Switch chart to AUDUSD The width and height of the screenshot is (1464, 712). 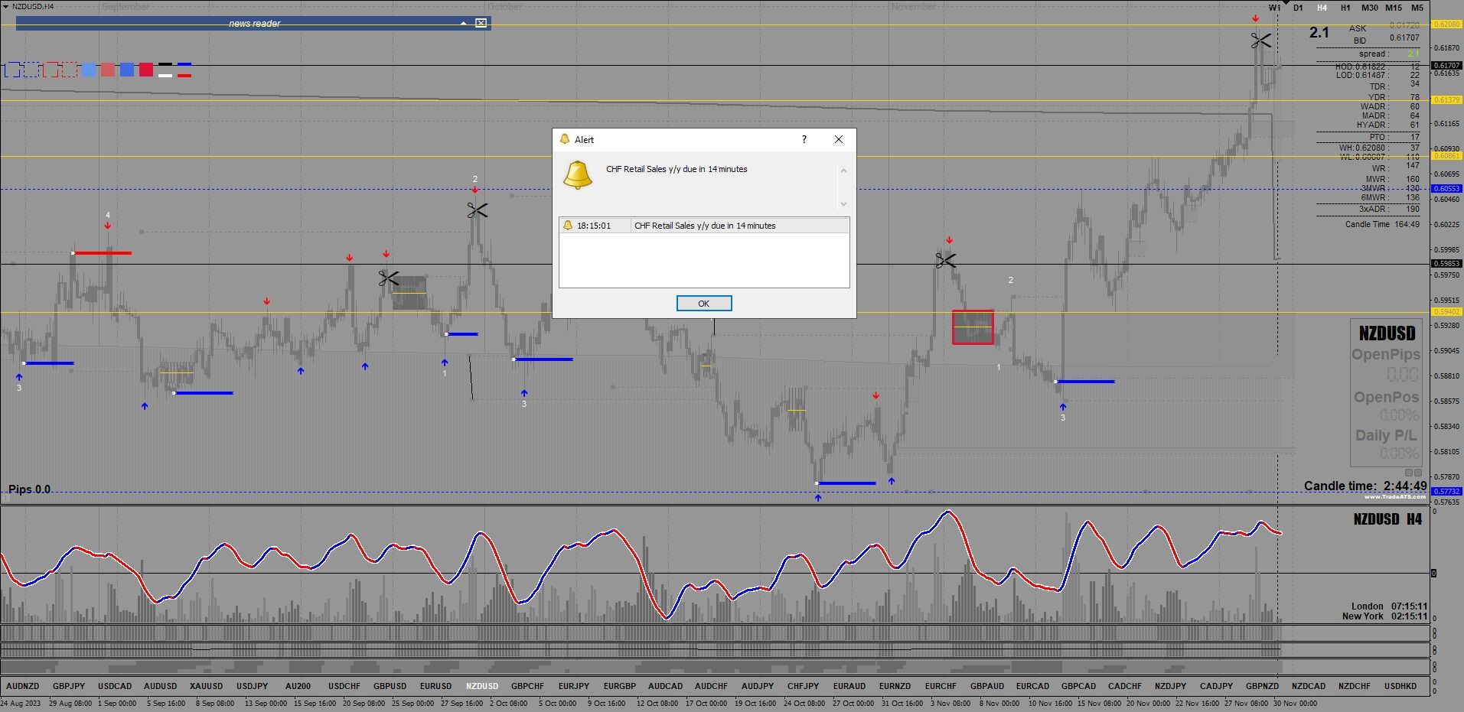tap(161, 686)
